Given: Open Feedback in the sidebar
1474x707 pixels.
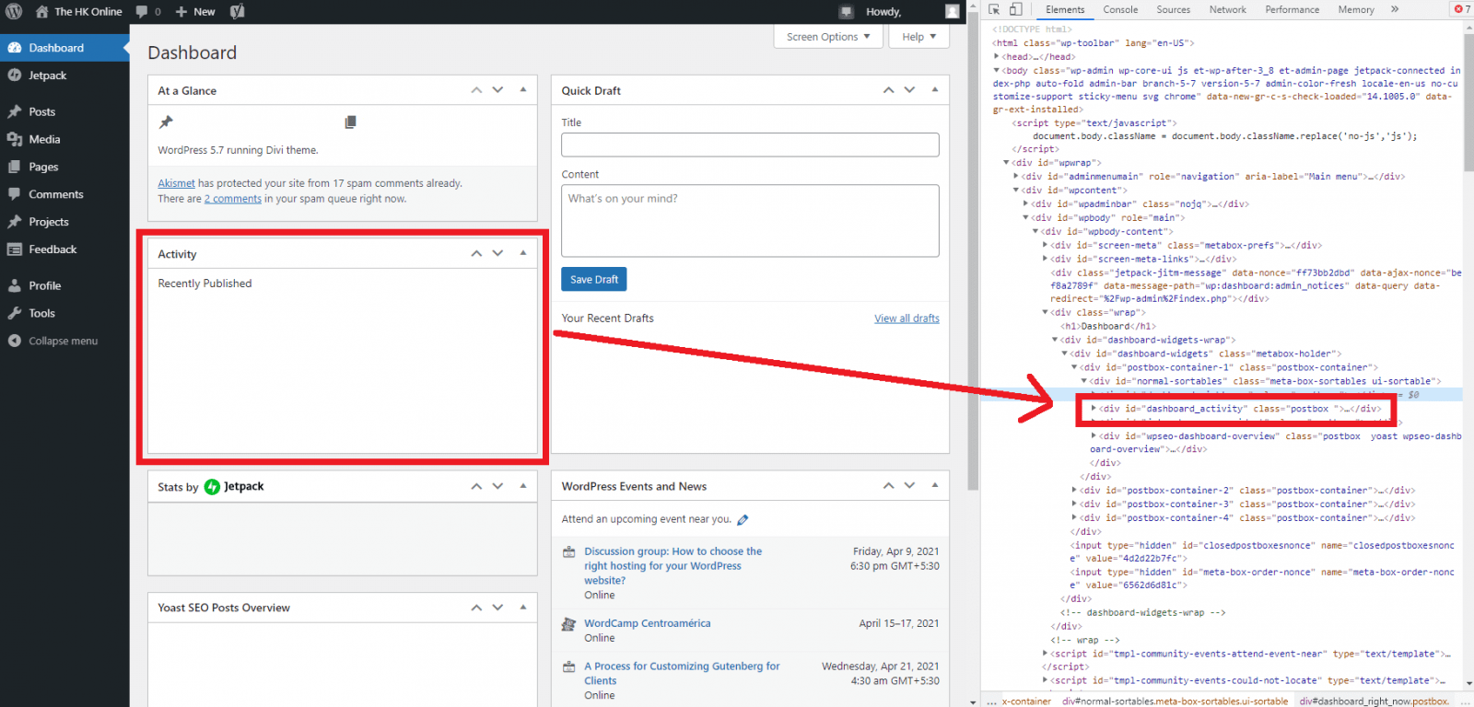Looking at the screenshot, I should pos(64,249).
